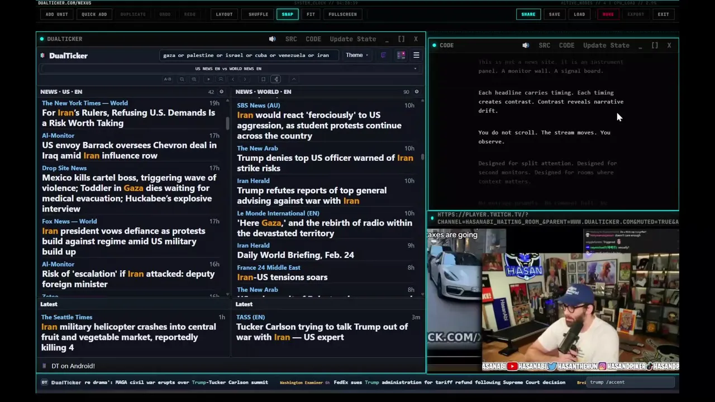Click REDO in the top toolbar

pyautogui.click(x=190, y=14)
